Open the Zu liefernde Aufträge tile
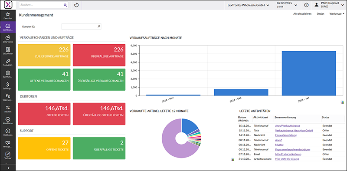This screenshot has width=347, height=171. coord(44,55)
